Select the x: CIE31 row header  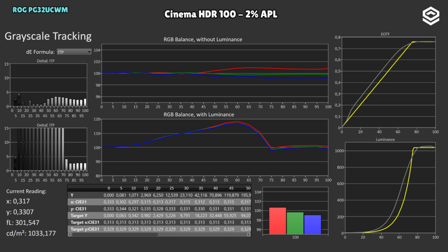pos(79,202)
